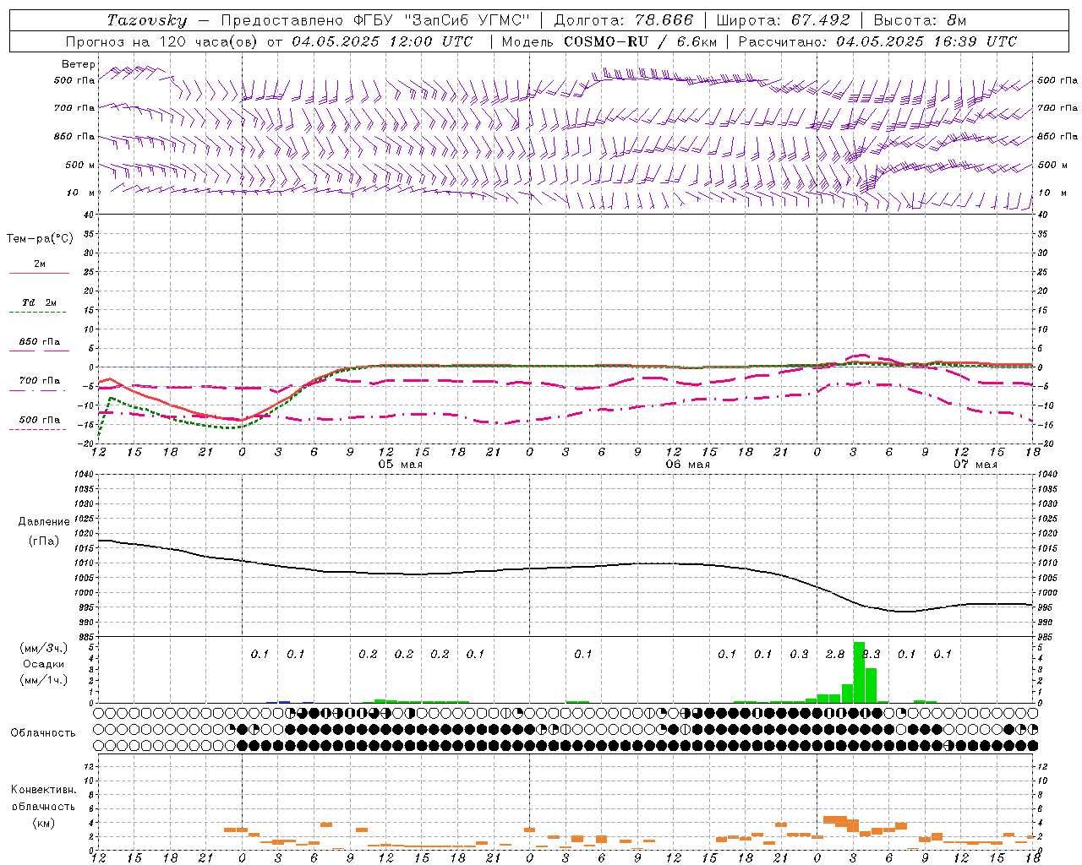Select the '(мм/1ч.)' precipitation unit label
The image size is (1082, 865).
(x=43, y=680)
